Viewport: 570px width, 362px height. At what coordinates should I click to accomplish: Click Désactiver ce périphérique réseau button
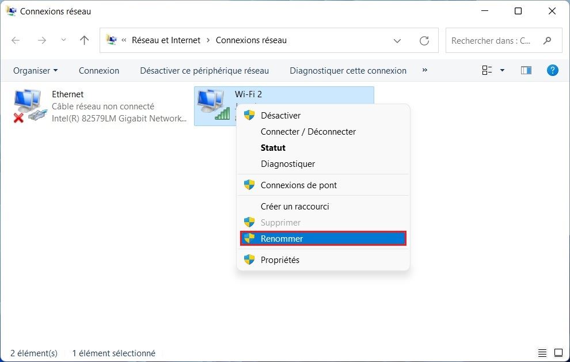204,71
